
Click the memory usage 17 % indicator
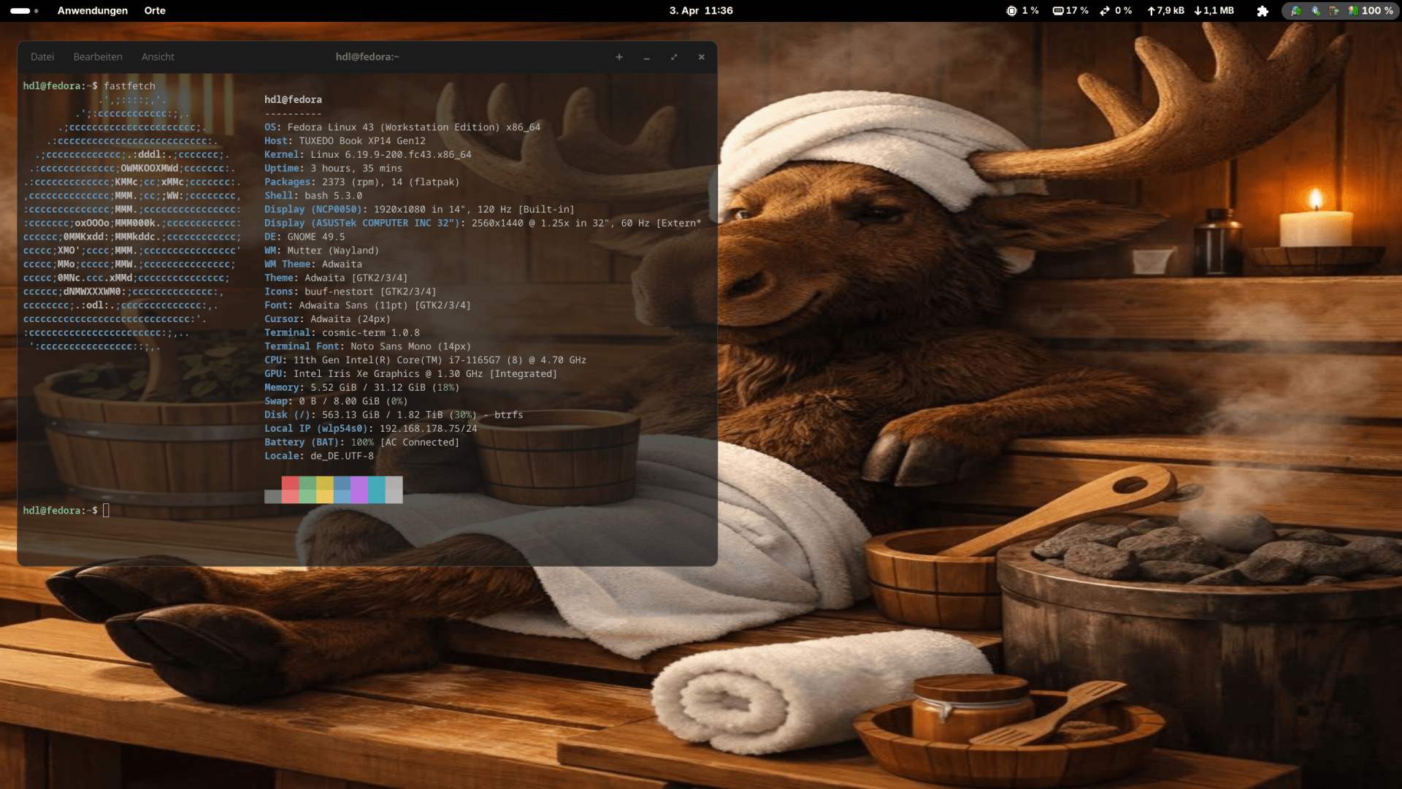1070,10
